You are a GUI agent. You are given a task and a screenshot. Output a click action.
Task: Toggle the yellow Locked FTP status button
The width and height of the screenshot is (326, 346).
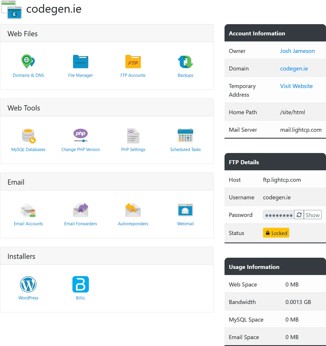[x=276, y=233]
